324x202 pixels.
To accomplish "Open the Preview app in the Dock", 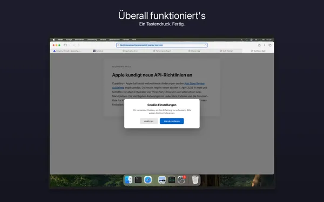I will [x=162, y=180].
